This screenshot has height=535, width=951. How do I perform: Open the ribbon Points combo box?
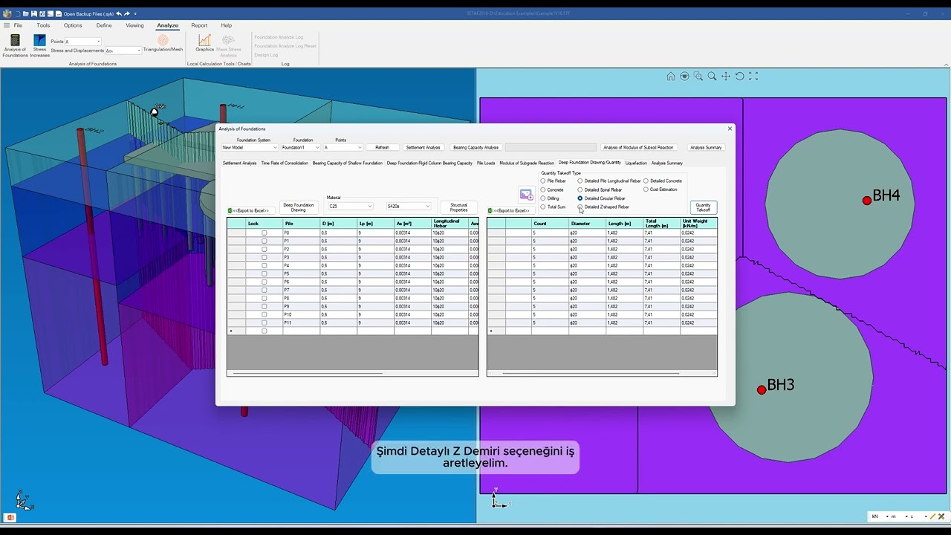point(82,42)
